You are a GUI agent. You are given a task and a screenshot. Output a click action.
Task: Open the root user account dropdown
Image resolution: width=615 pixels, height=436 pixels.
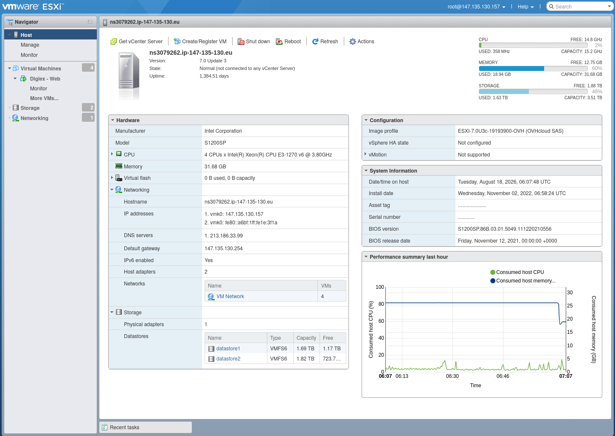tap(477, 7)
